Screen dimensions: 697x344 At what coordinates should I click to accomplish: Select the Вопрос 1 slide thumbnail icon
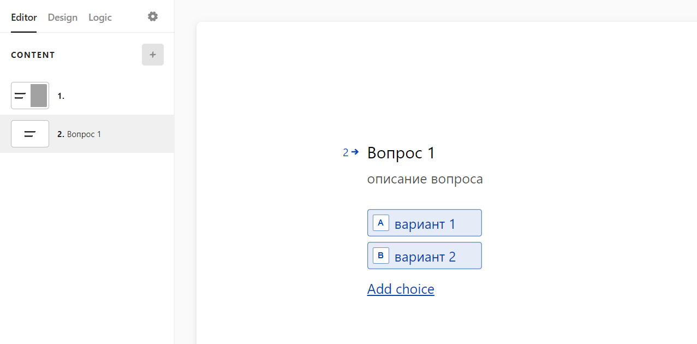[30, 134]
